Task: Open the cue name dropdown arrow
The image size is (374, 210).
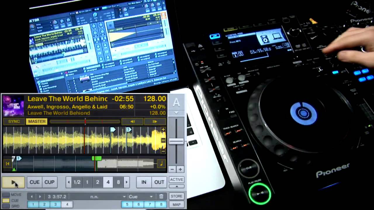Action: click(124, 197)
